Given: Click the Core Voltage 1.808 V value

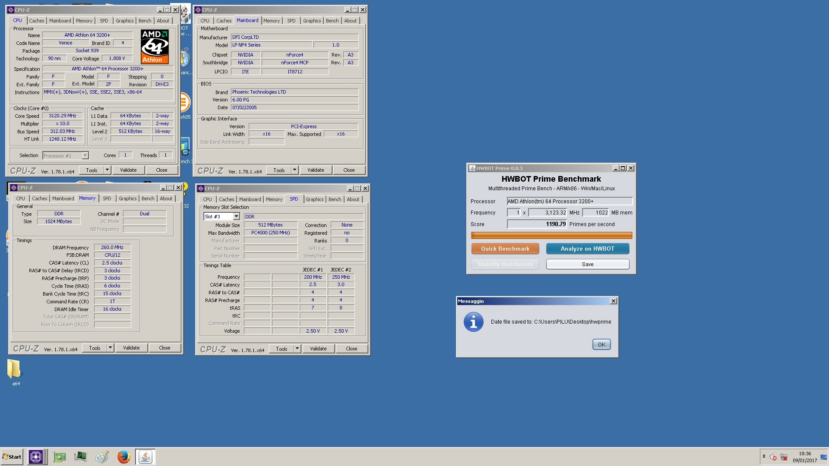Looking at the screenshot, I should [x=117, y=59].
